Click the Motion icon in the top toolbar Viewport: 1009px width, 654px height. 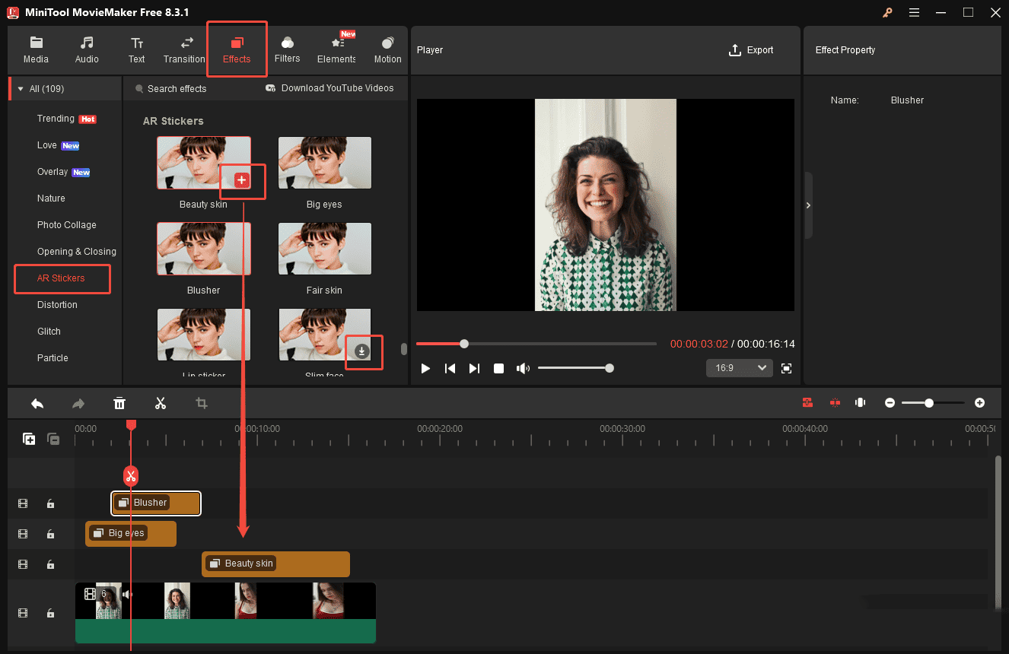click(387, 49)
